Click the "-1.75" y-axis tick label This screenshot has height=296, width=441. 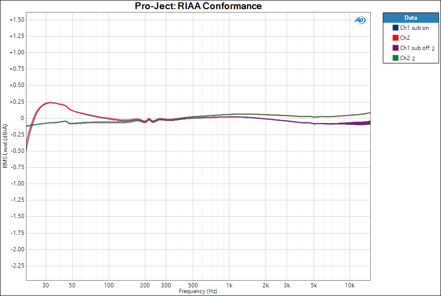pyautogui.click(x=17, y=233)
